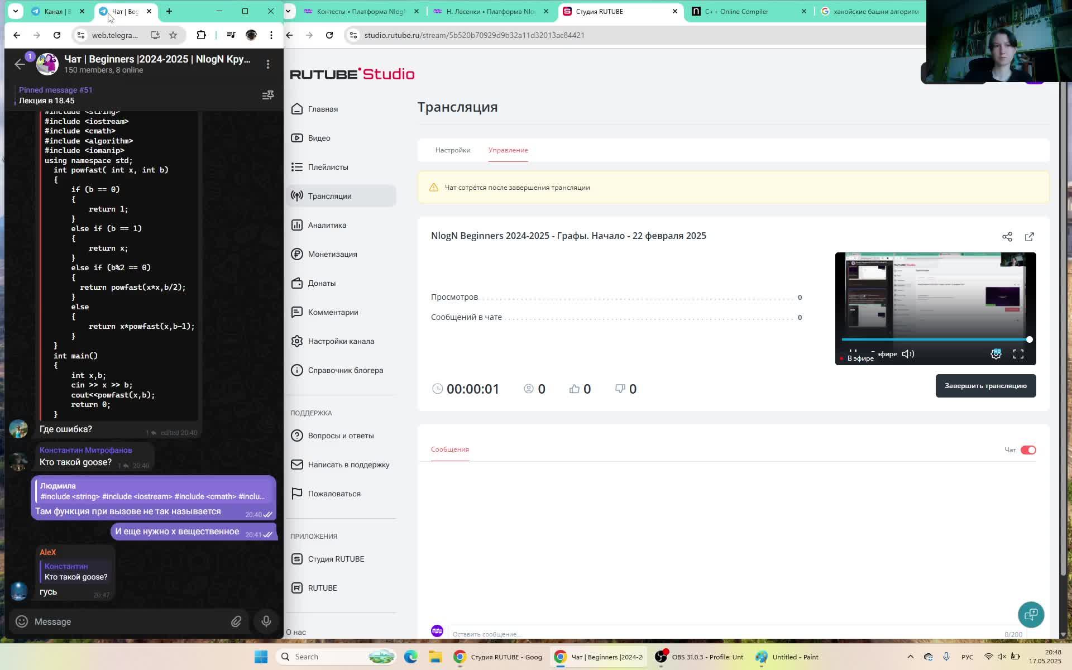Show hidden system tray icons

910,657
